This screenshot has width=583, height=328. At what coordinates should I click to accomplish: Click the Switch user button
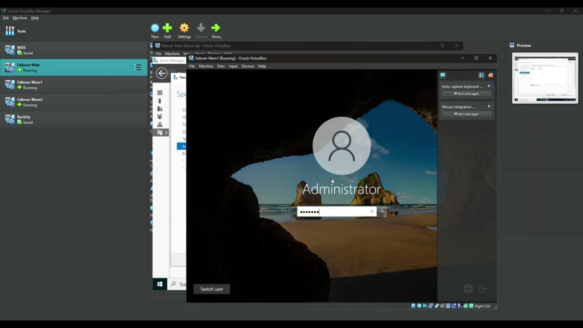point(212,289)
